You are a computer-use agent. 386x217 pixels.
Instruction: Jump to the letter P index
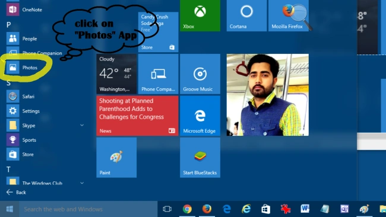pos(9,24)
